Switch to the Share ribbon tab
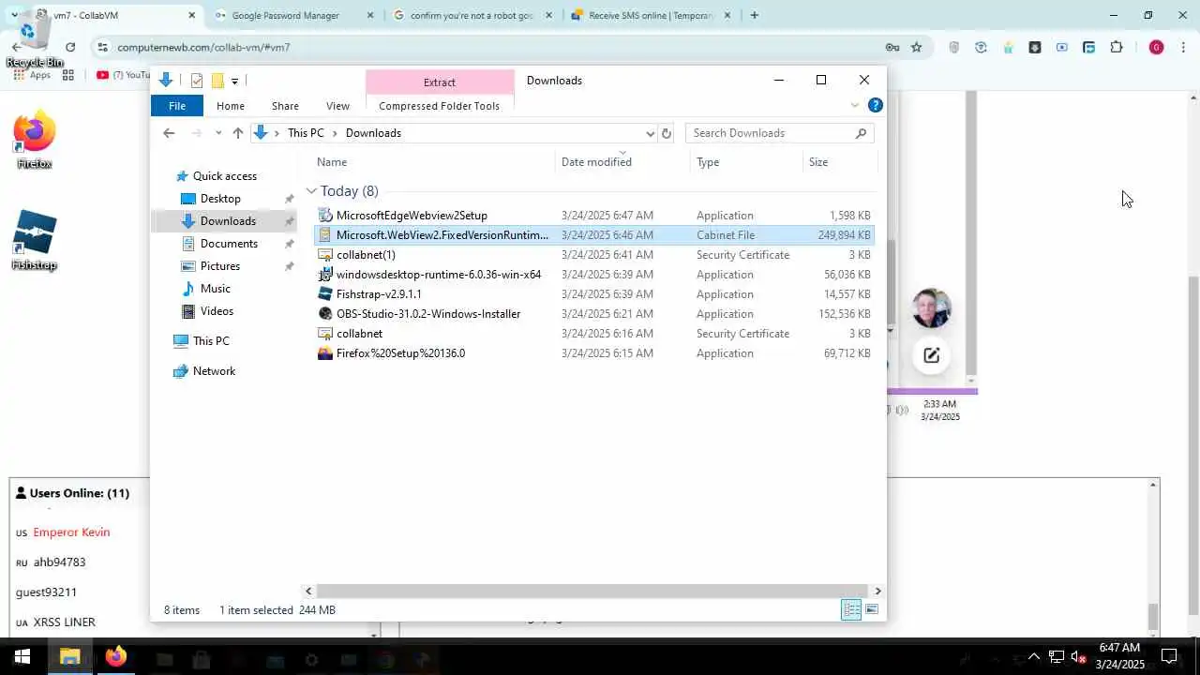 (285, 106)
